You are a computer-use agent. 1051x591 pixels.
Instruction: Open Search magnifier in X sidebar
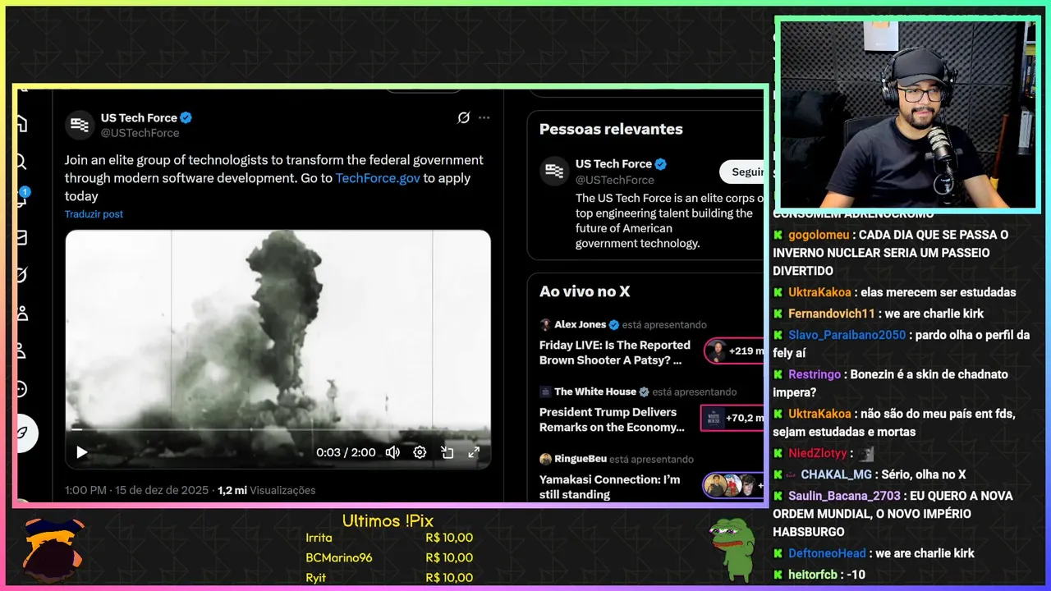[x=22, y=162]
